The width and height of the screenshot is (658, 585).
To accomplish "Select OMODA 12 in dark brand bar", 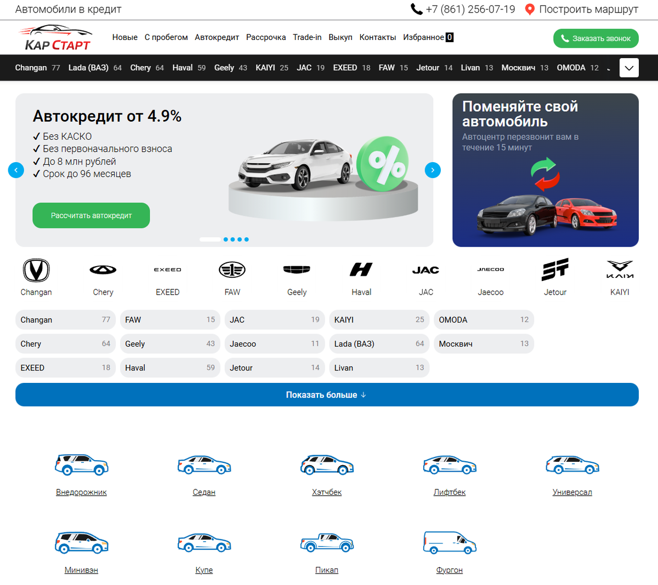I will point(578,68).
